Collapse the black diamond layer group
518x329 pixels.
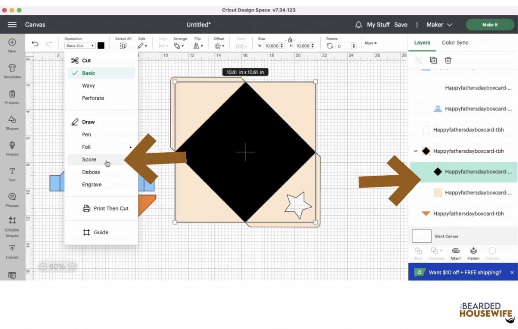(x=415, y=151)
